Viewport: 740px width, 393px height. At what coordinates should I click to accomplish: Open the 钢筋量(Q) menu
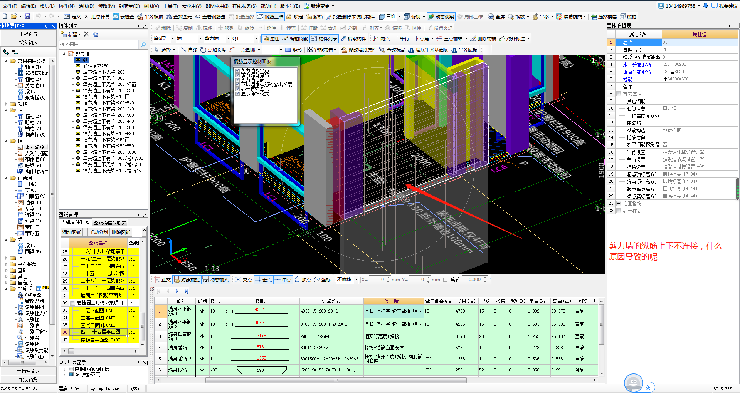[x=129, y=6]
